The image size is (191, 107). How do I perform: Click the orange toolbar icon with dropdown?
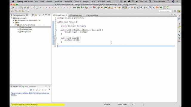coord(157,7)
